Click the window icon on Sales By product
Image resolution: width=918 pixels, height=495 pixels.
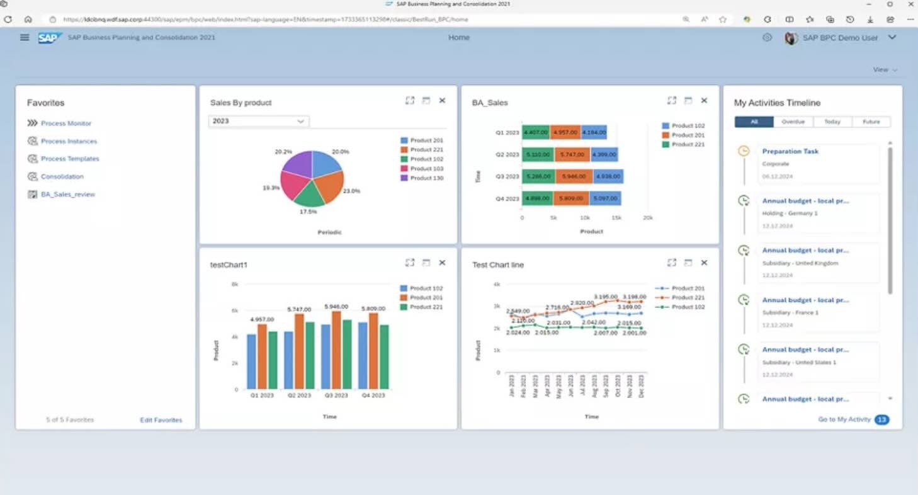[426, 101]
